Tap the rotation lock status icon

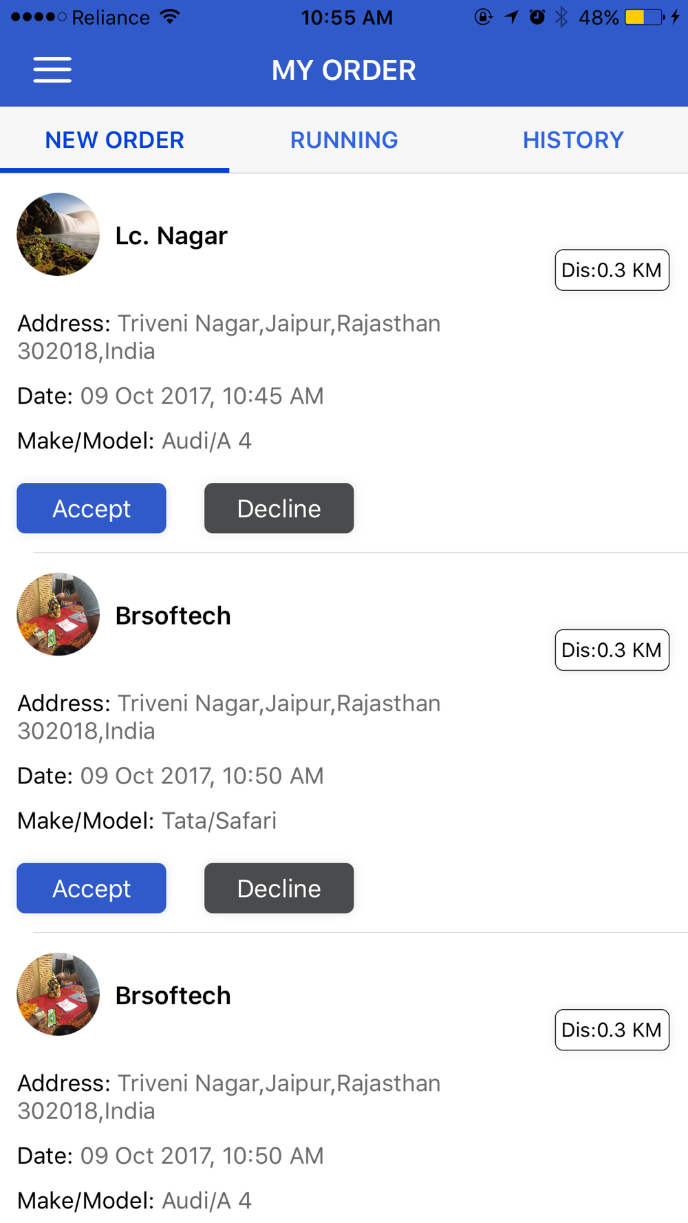pyautogui.click(x=484, y=17)
